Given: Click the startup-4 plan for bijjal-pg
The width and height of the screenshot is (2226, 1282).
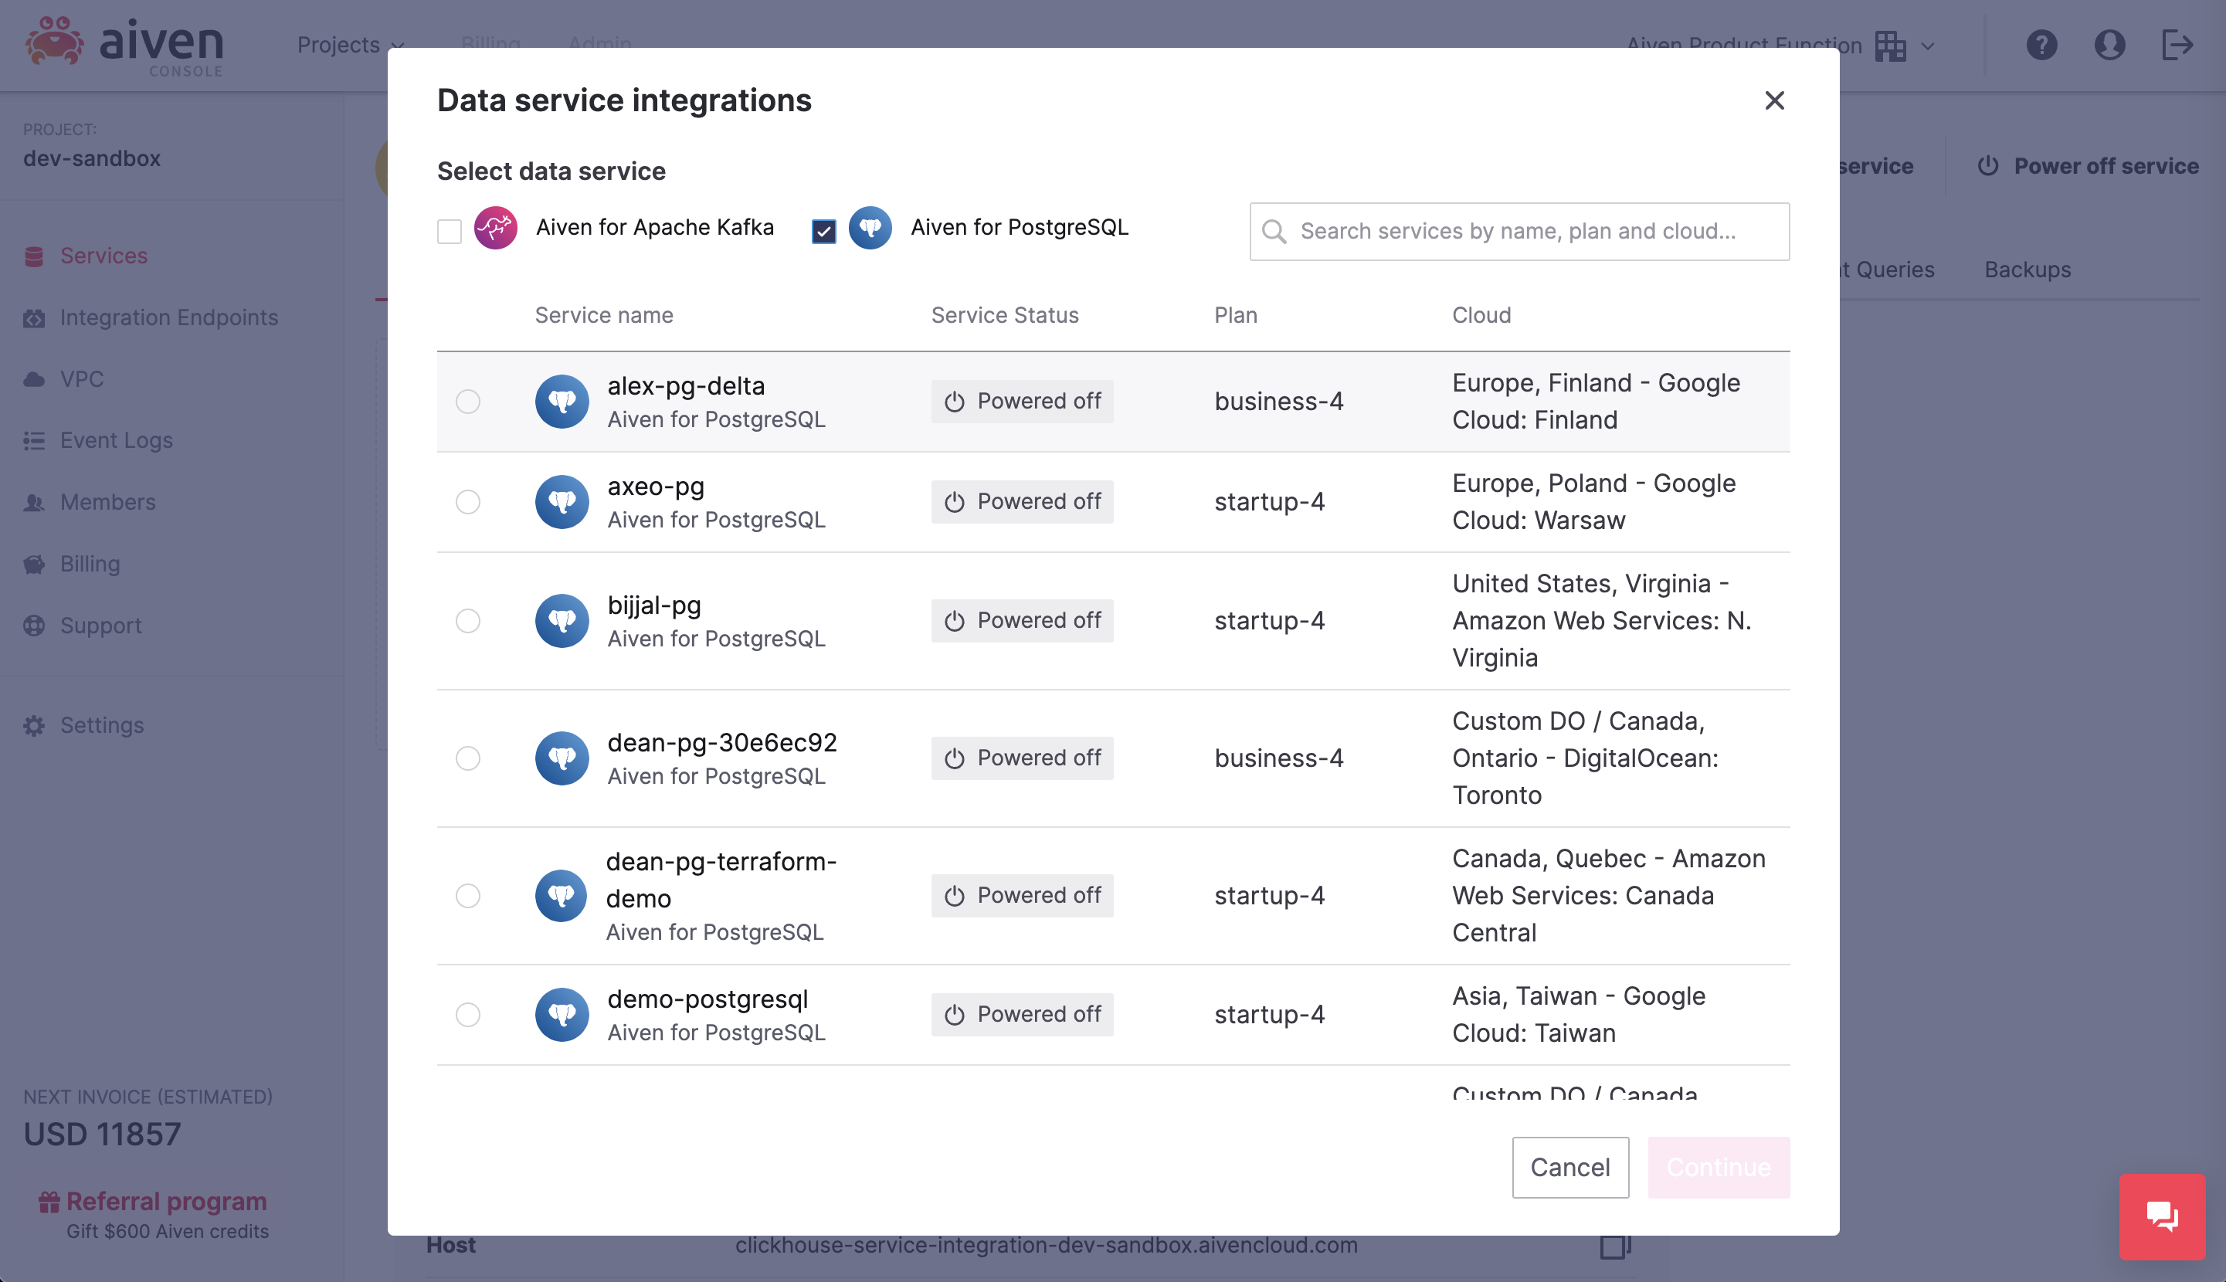Looking at the screenshot, I should (1269, 621).
